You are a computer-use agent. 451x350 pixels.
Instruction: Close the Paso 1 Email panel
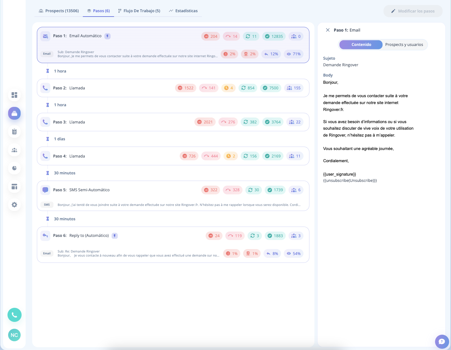[328, 30]
